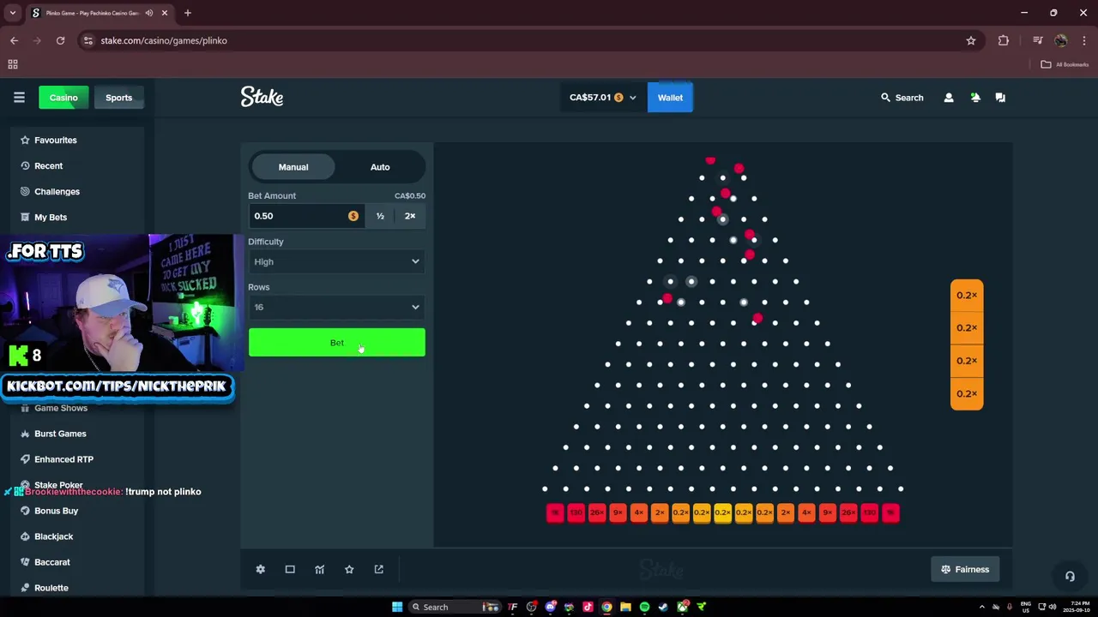
Task: Click the address bar URL
Action: point(164,40)
